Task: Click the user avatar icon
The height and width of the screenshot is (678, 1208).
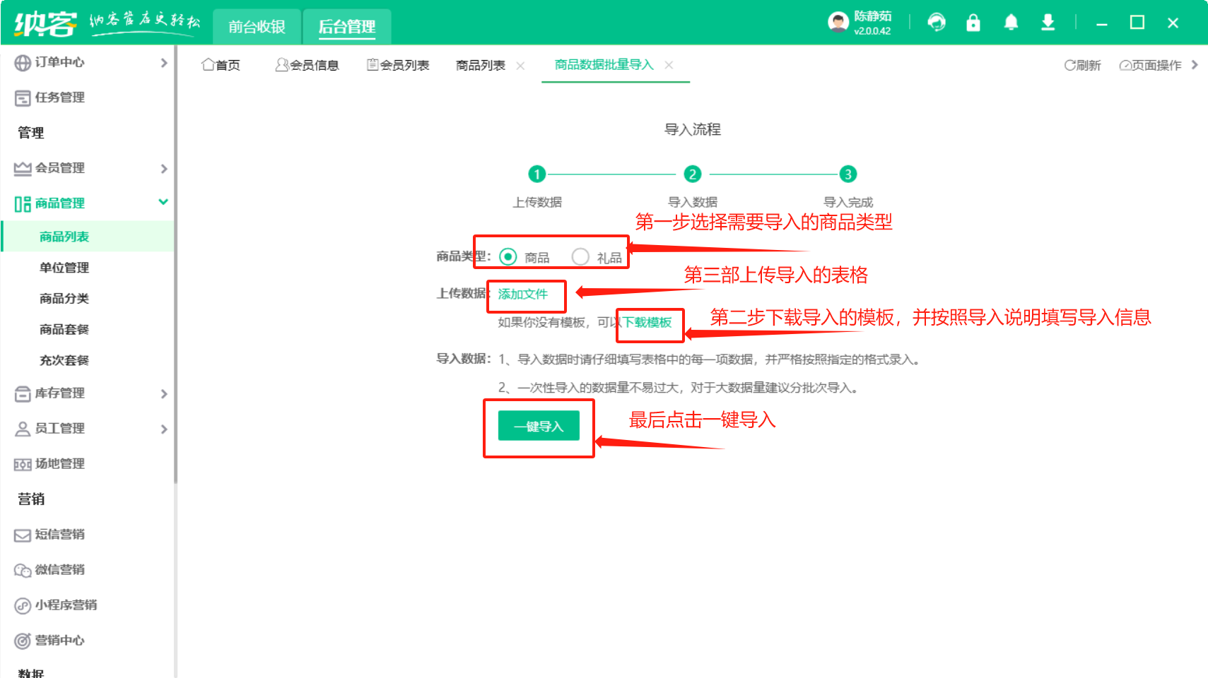Action: pos(838,23)
